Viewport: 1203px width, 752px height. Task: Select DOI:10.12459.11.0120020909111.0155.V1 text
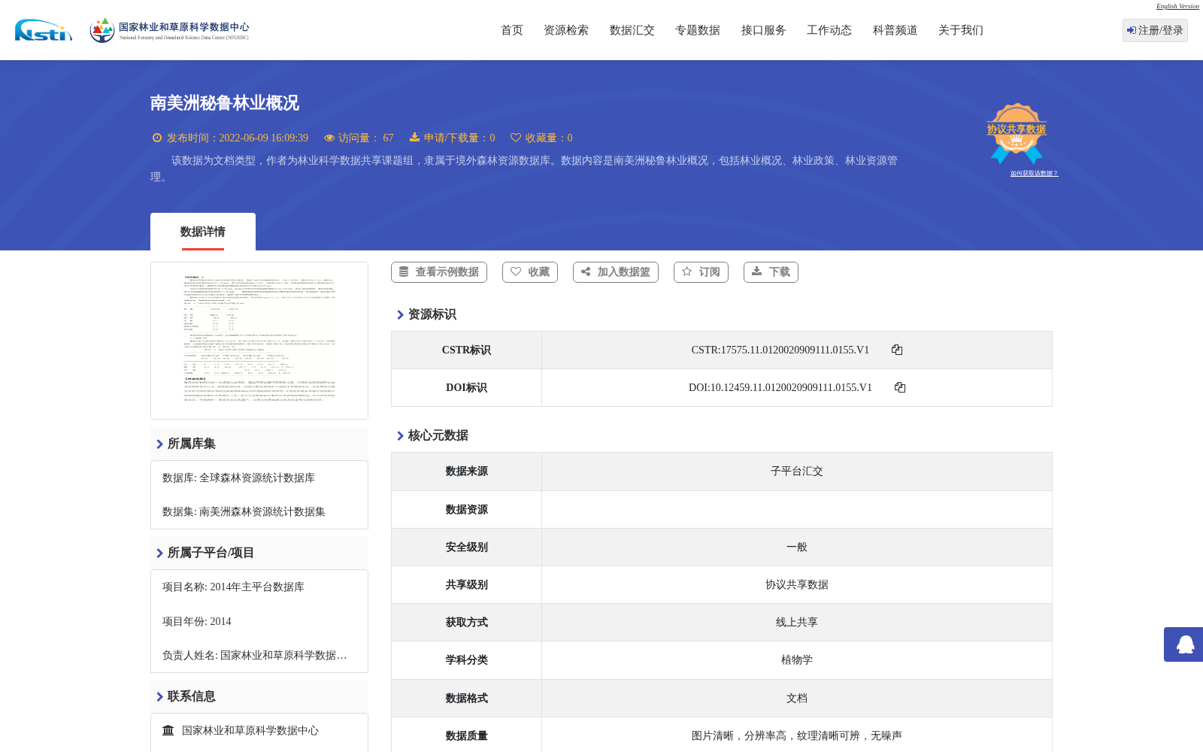[780, 387]
